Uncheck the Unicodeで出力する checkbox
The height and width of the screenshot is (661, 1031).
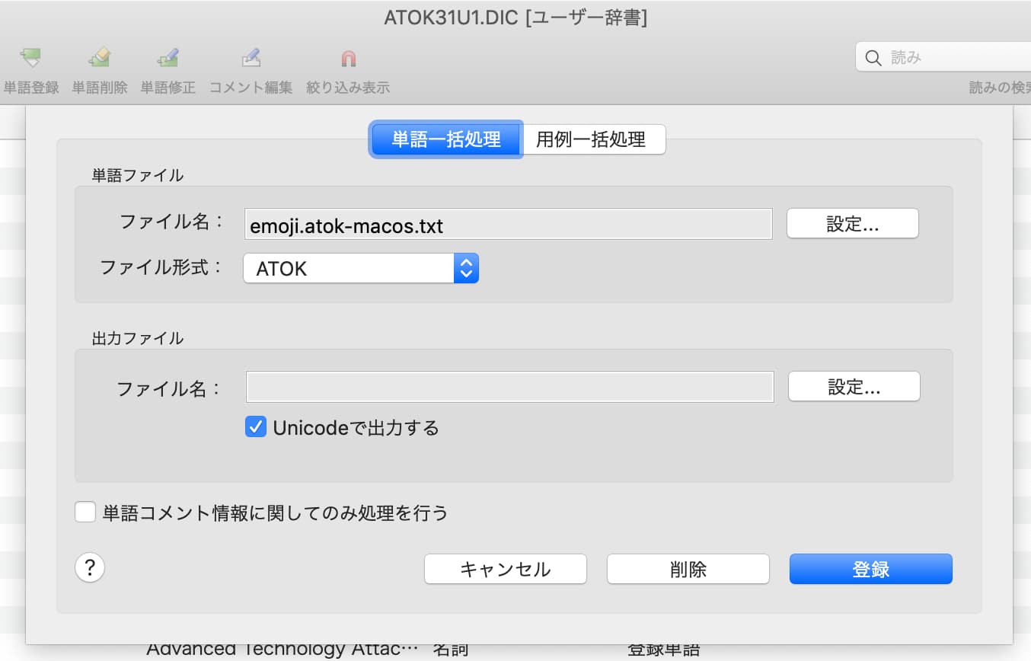[x=255, y=427]
